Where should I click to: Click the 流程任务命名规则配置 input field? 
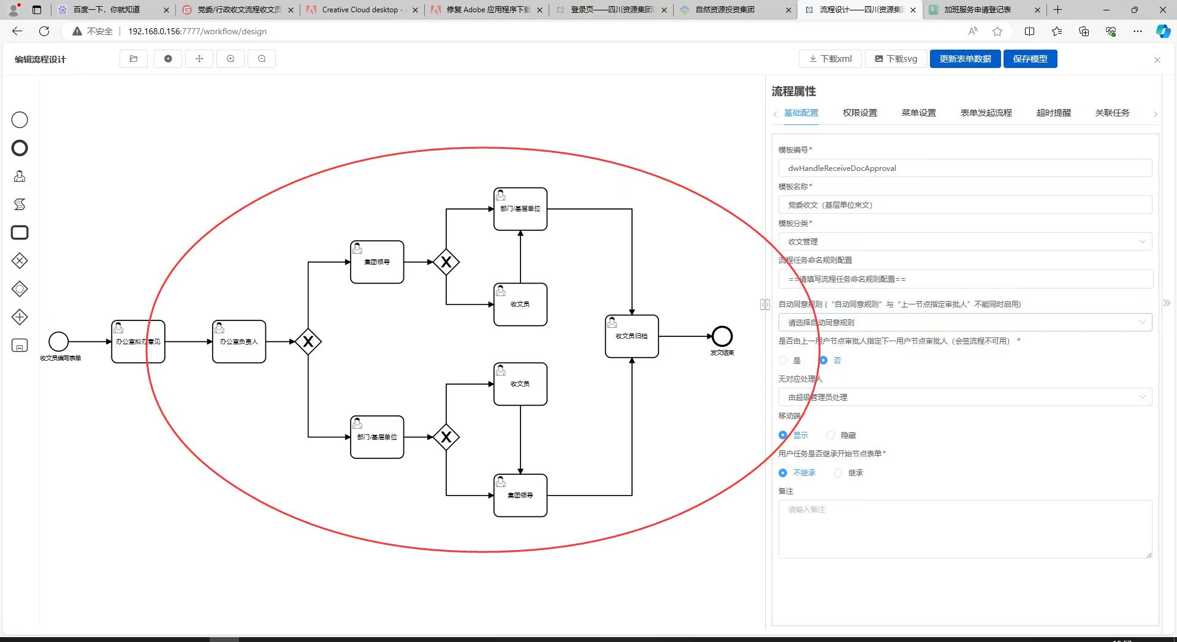(x=966, y=279)
